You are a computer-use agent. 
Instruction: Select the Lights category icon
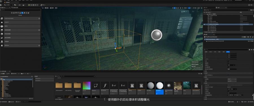(x=16, y=13)
